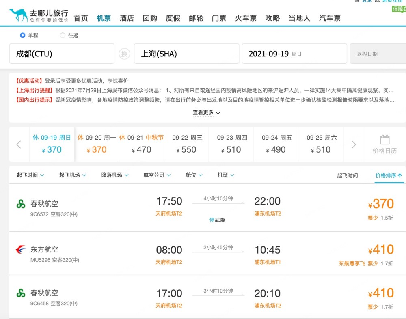The height and width of the screenshot is (319, 406).
Task: Show previous dates in price strip
Action: pyautogui.click(x=19, y=144)
